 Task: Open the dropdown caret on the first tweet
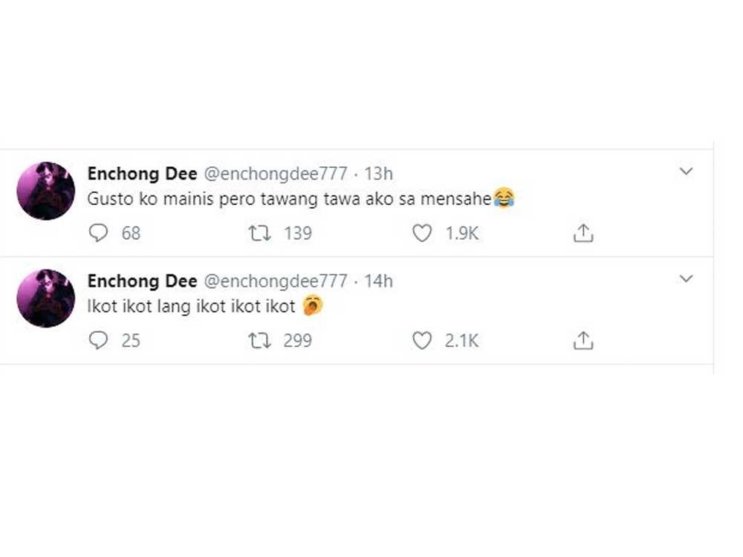(685, 170)
